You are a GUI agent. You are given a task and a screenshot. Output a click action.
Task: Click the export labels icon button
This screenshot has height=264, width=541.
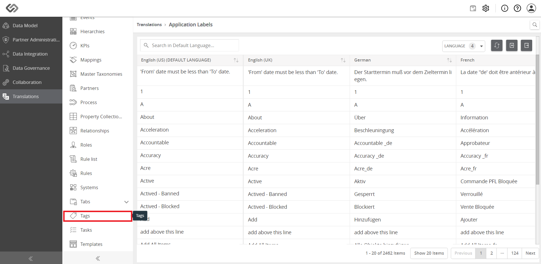click(527, 45)
